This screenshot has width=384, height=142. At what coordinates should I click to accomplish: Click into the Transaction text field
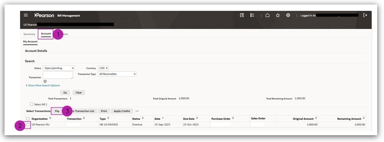click(58, 75)
